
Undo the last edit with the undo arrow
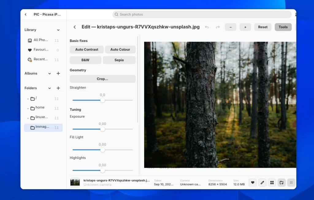pos(207,27)
